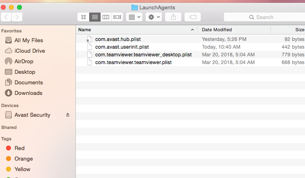Switch to list view
This screenshot has height=178, width=305.
pyautogui.click(x=95, y=17)
